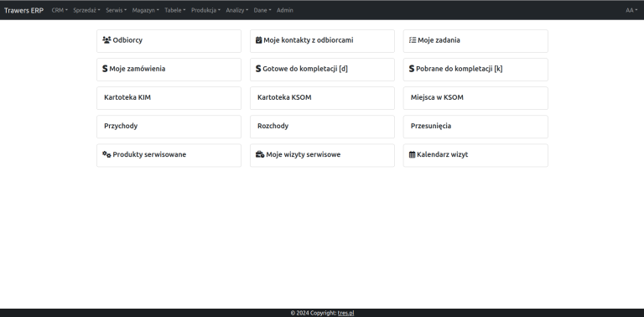The image size is (644, 317).
Task: Open Pobrane do kompletacji [k] card
Action: pyautogui.click(x=475, y=70)
